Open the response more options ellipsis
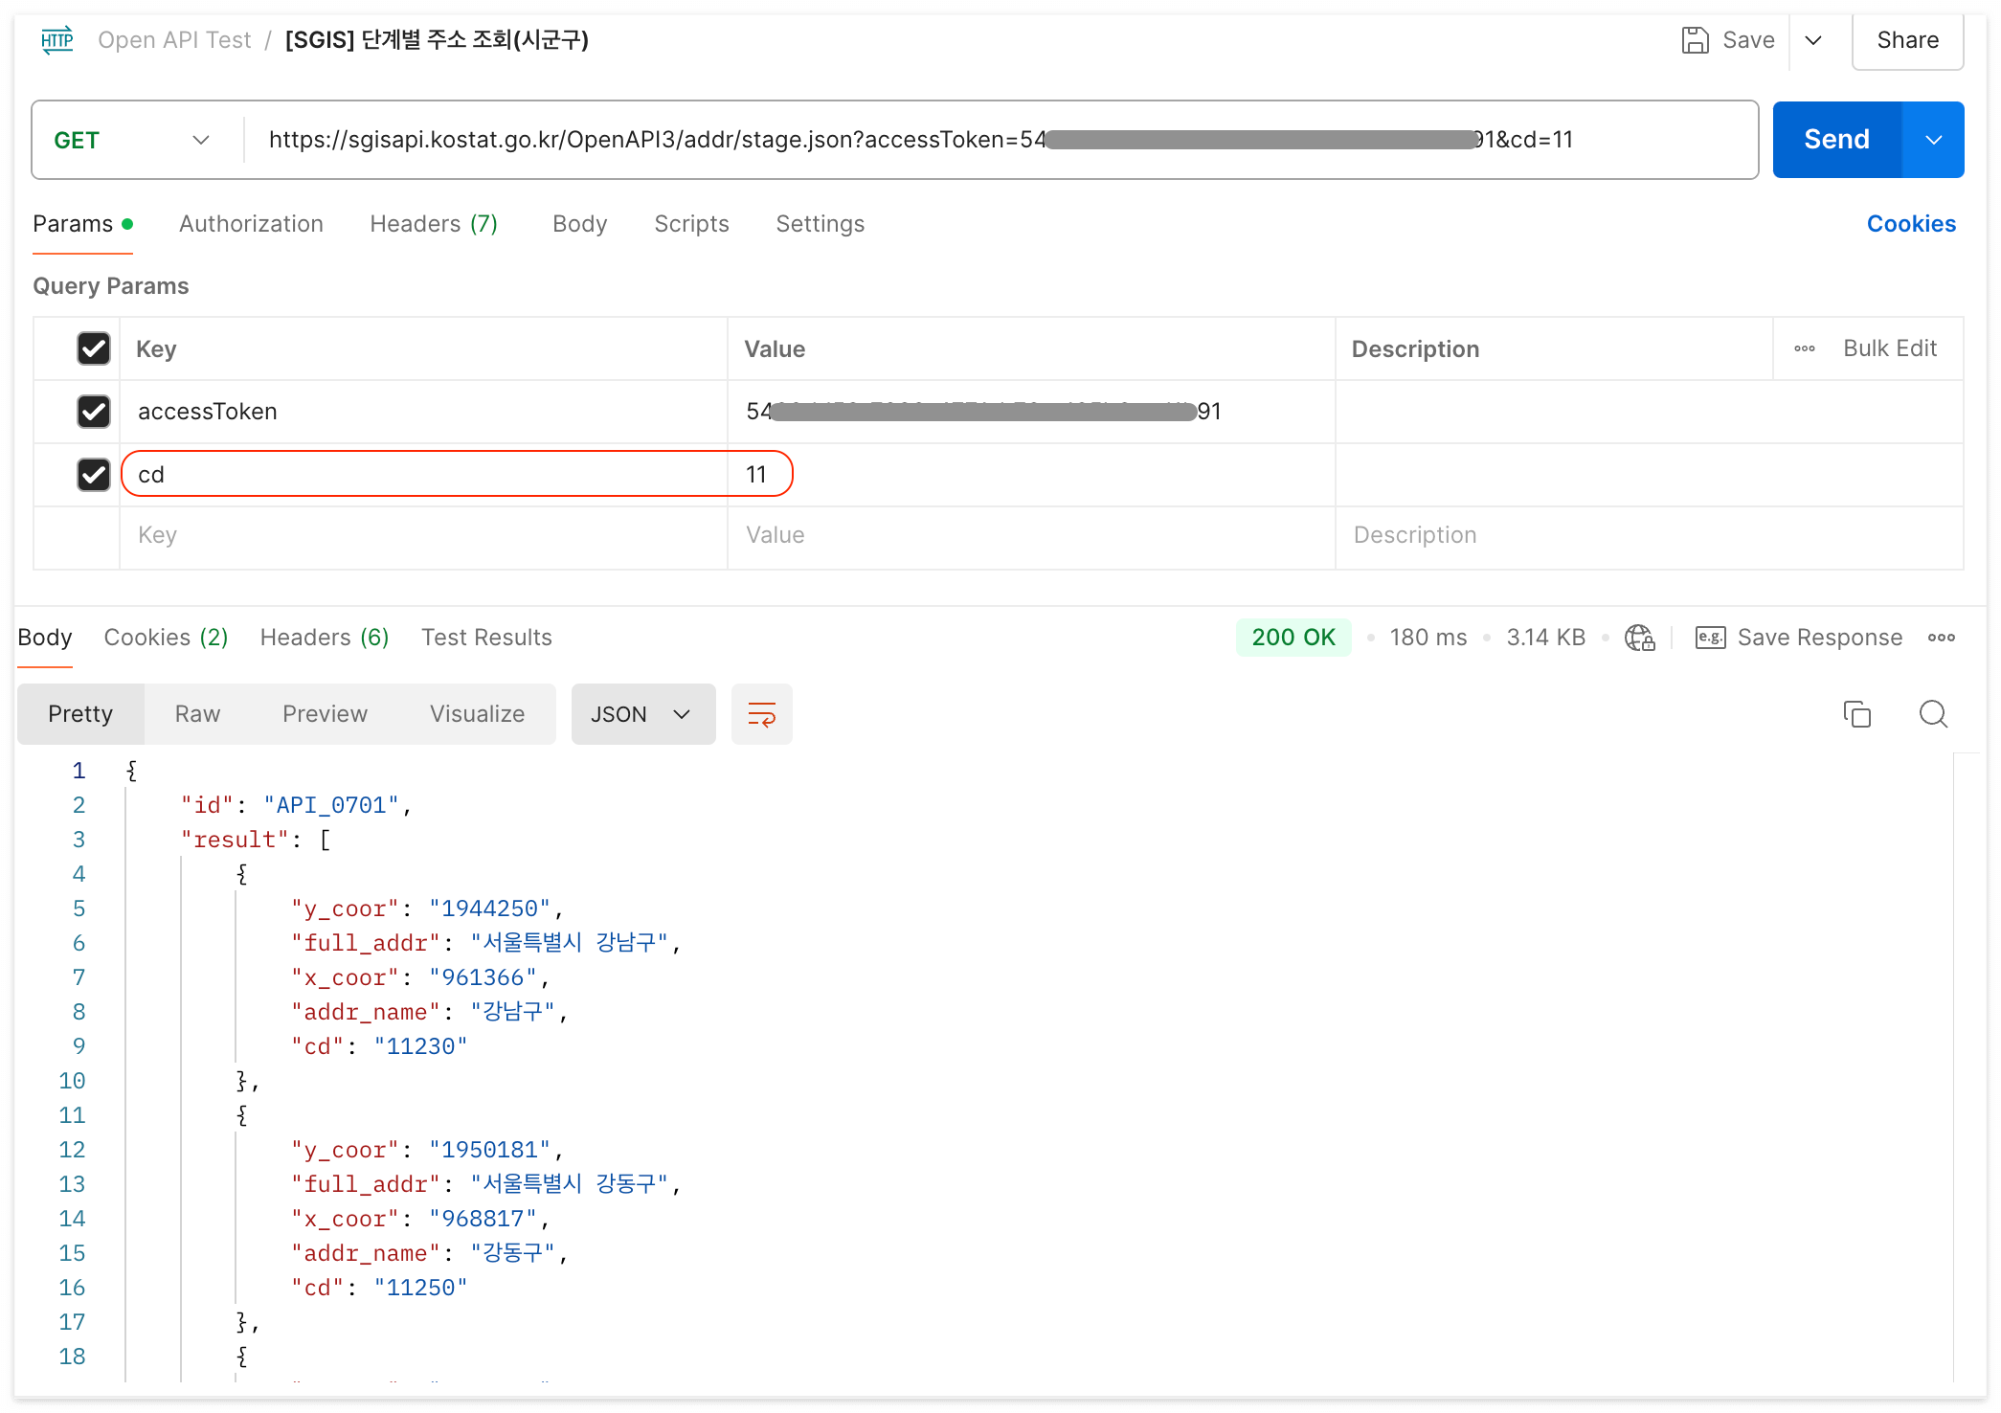Image resolution: width=2001 pixels, height=1413 pixels. (x=1942, y=638)
